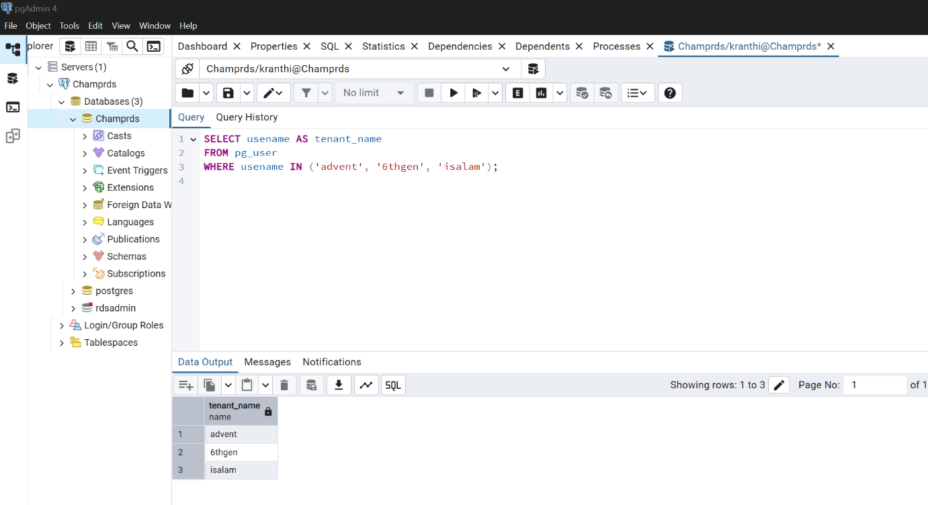Click the Explain (E) button

[x=517, y=93]
